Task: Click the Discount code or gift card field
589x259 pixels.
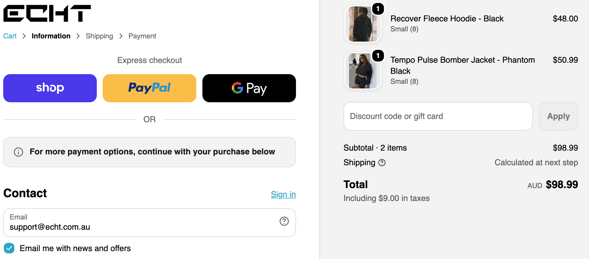Action: tap(438, 116)
